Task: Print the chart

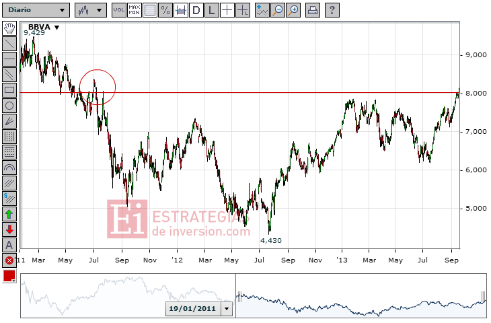Action: pyautogui.click(x=313, y=10)
